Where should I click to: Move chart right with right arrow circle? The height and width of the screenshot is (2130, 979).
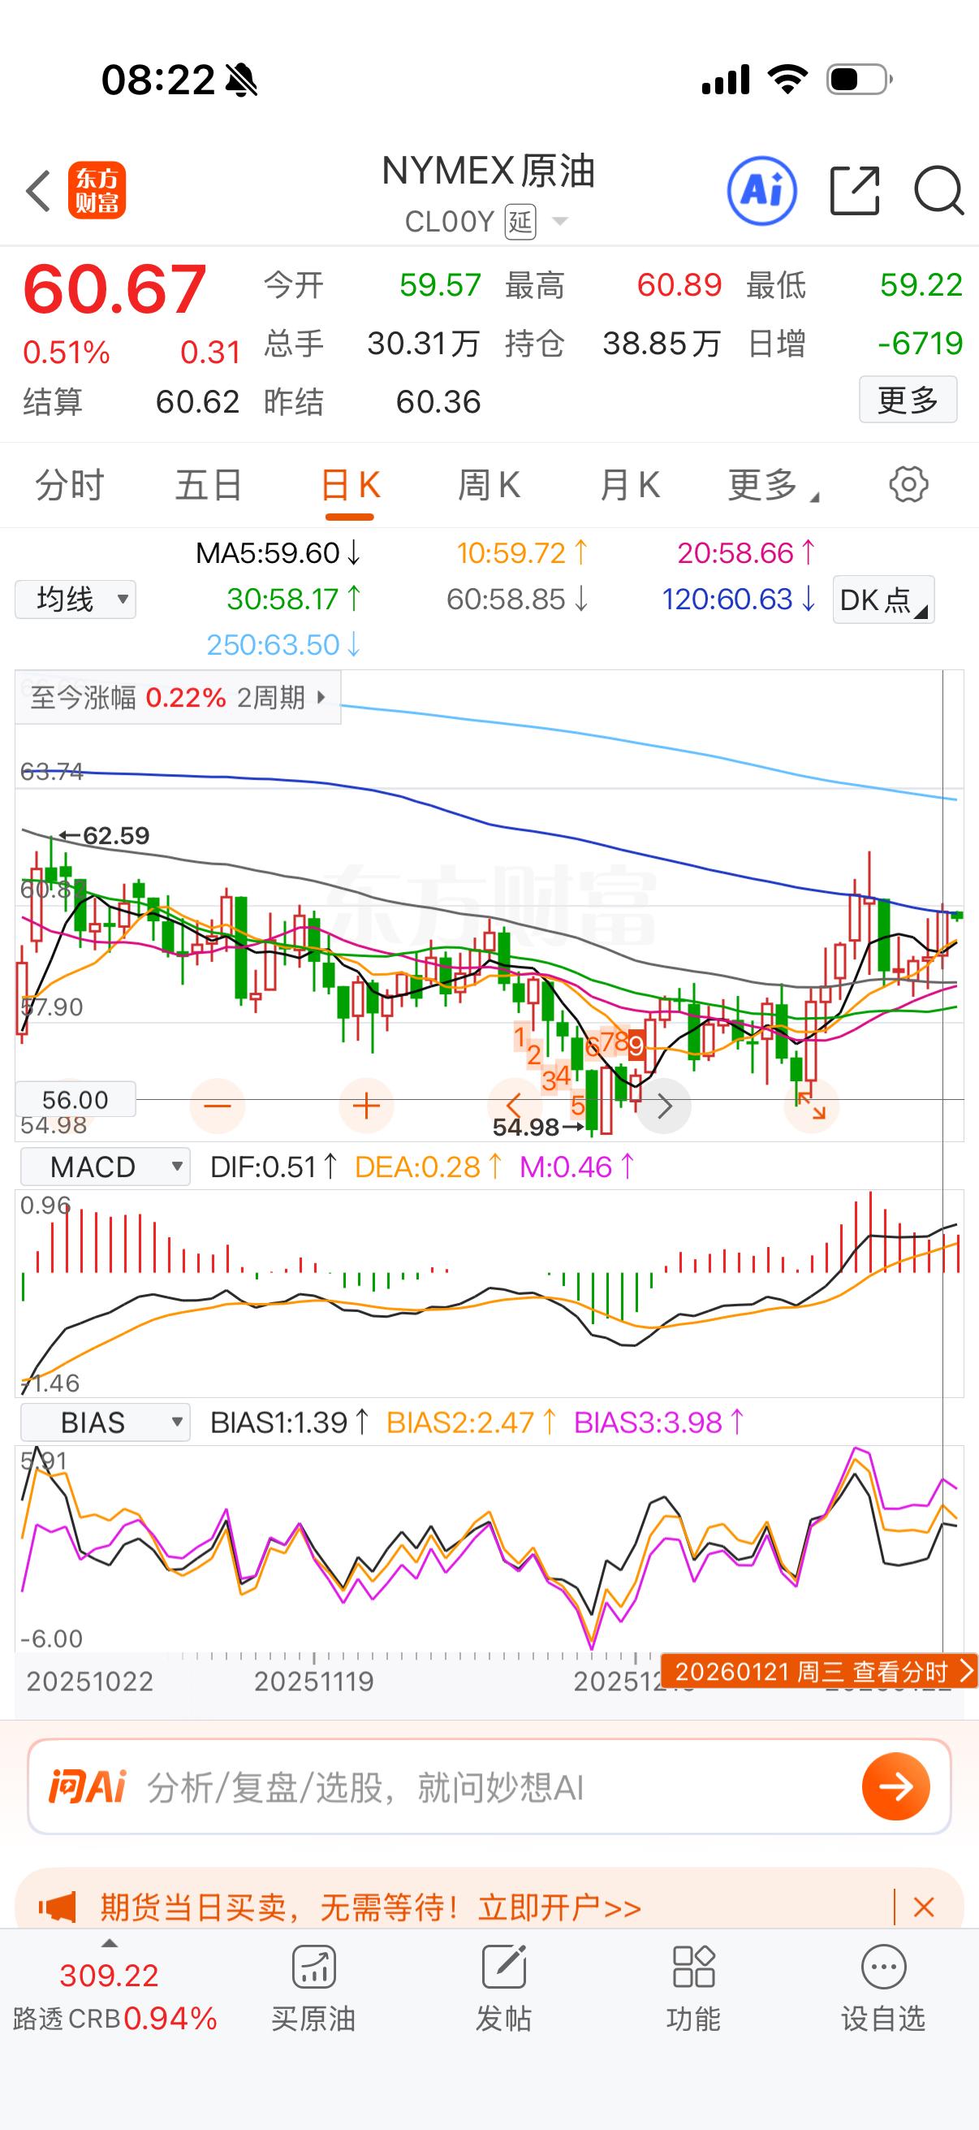[663, 1106]
